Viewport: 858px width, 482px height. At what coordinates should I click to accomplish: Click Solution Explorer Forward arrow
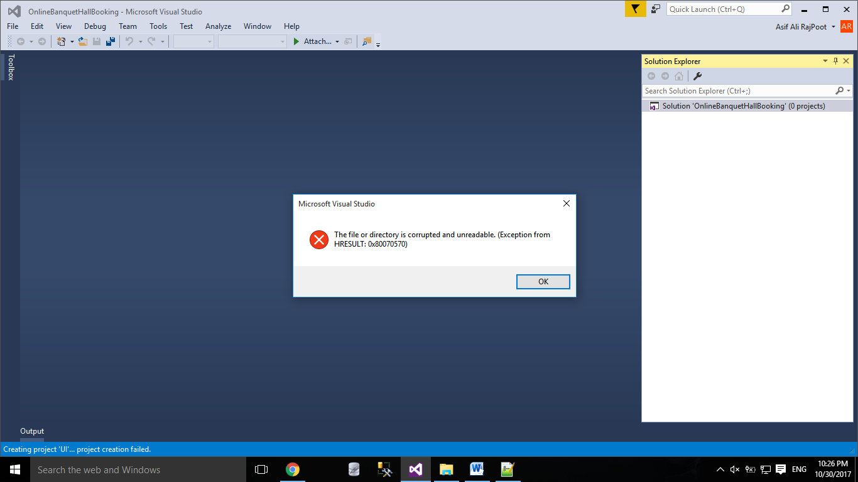click(x=665, y=76)
